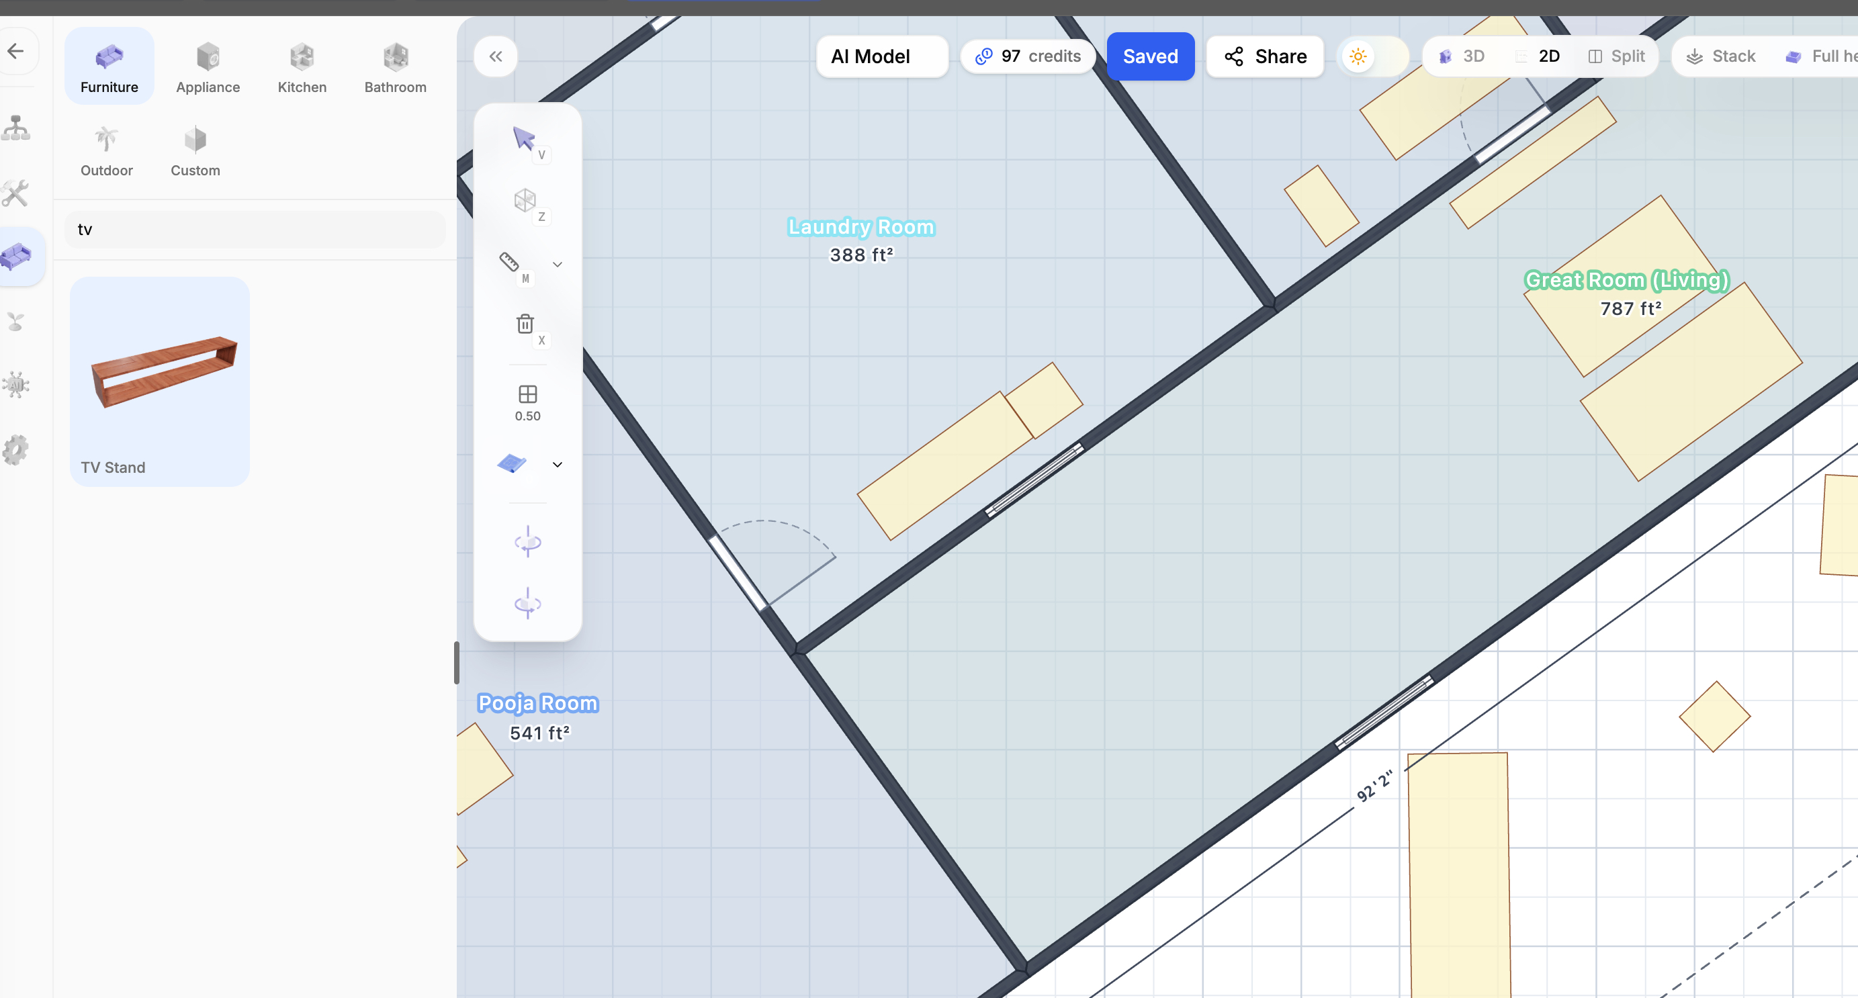Screen dimensions: 1858x998
Task: Open the Appliance category tab
Action: [208, 66]
